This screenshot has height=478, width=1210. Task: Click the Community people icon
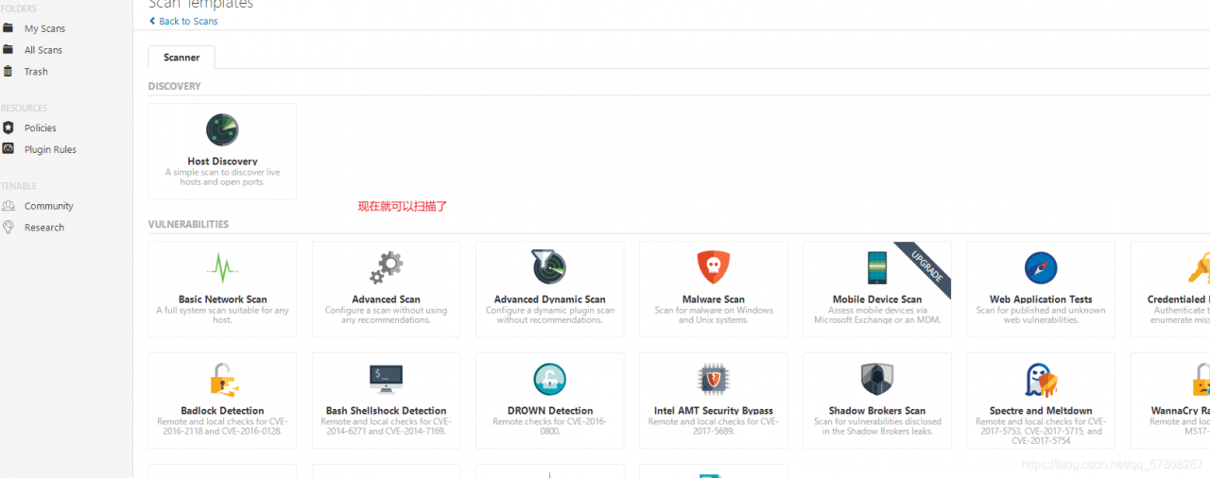(8, 205)
